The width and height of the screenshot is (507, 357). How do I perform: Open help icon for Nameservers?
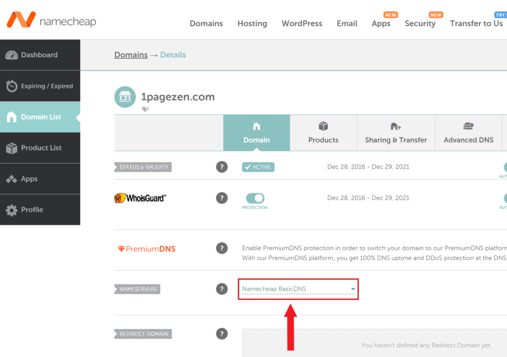point(222,289)
